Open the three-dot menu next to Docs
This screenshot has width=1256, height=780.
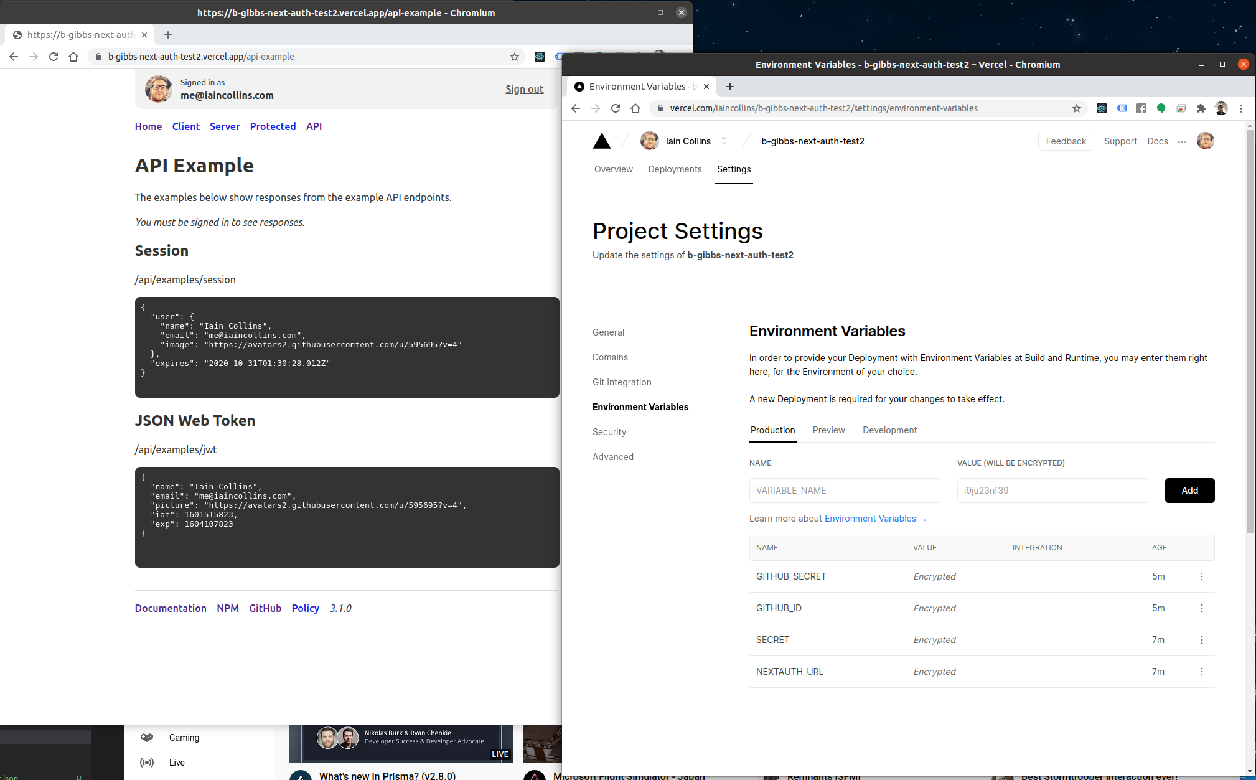click(1182, 142)
